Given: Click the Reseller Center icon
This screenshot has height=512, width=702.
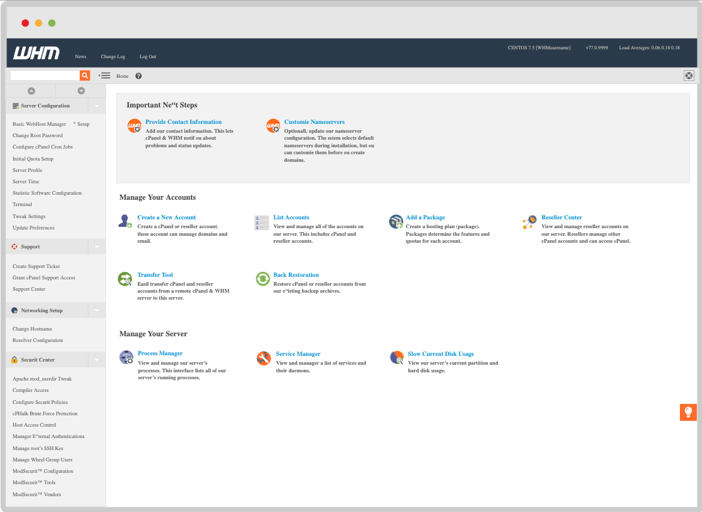Looking at the screenshot, I should pos(530,222).
